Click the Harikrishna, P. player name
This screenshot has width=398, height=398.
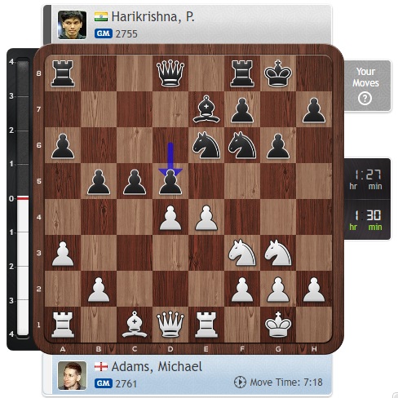tap(153, 17)
